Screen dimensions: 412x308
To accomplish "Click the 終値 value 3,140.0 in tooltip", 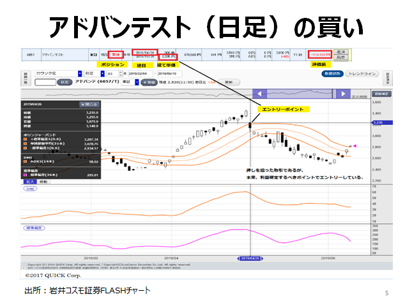I will (x=92, y=126).
